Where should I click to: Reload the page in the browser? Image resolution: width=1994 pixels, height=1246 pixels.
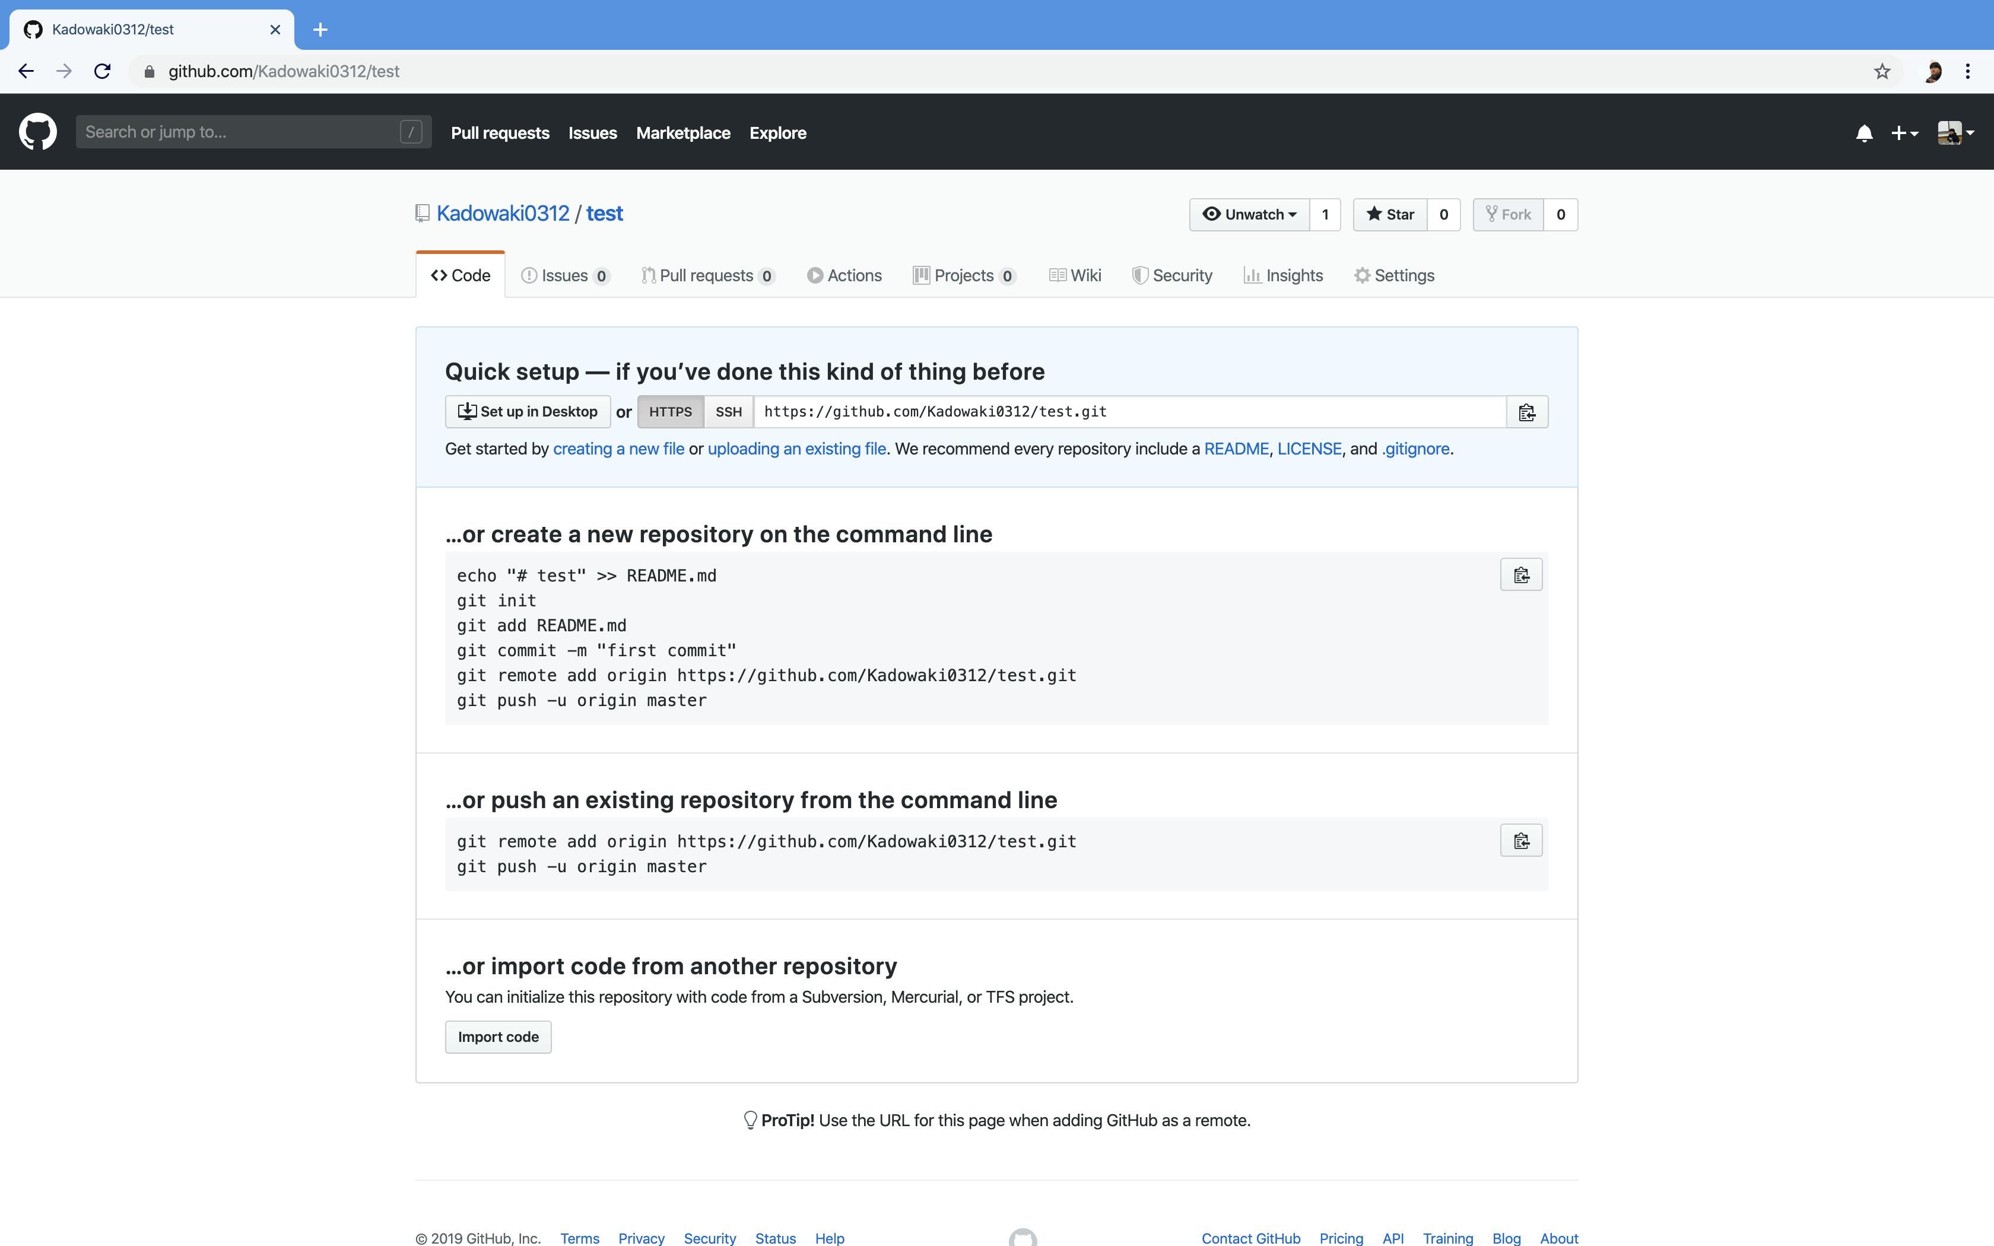[102, 72]
